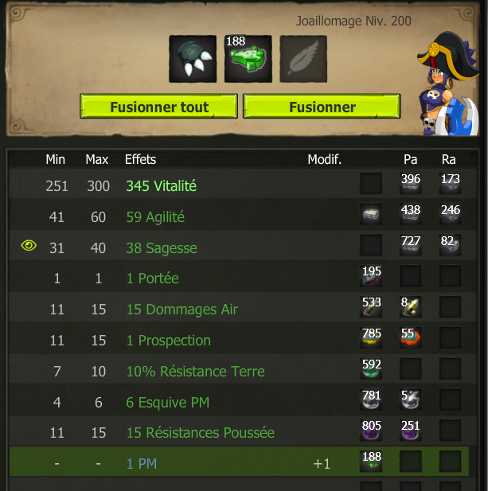
Task: Choose the Pa Résistances Poussée rune 251
Action: point(410,431)
